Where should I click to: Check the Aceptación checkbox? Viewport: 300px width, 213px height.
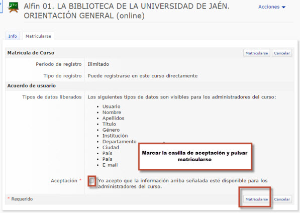click(x=92, y=181)
